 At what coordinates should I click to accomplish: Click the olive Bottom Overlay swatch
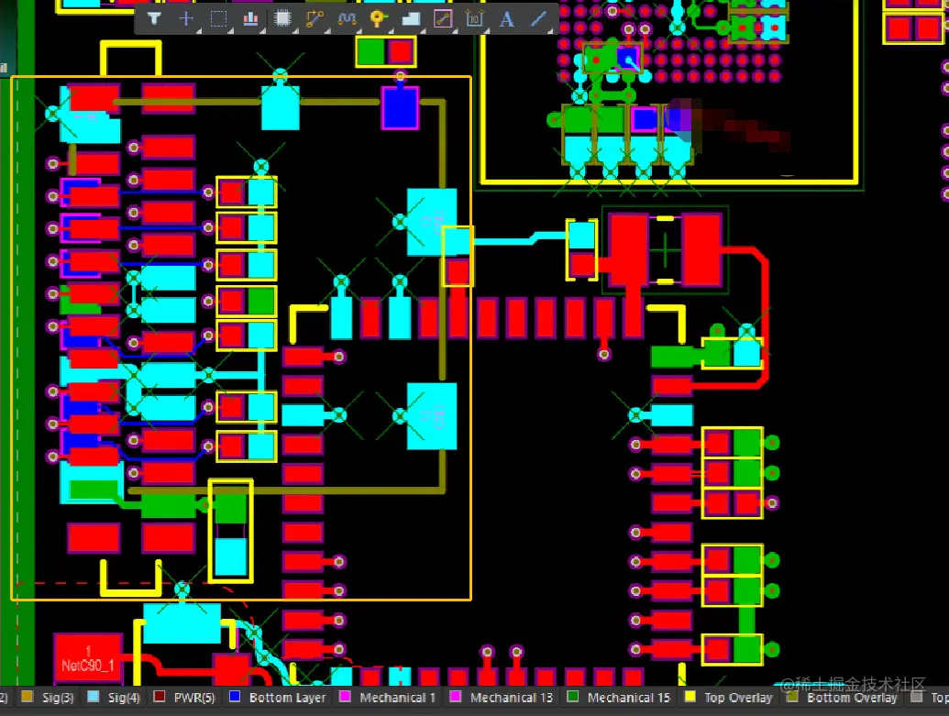pos(791,697)
